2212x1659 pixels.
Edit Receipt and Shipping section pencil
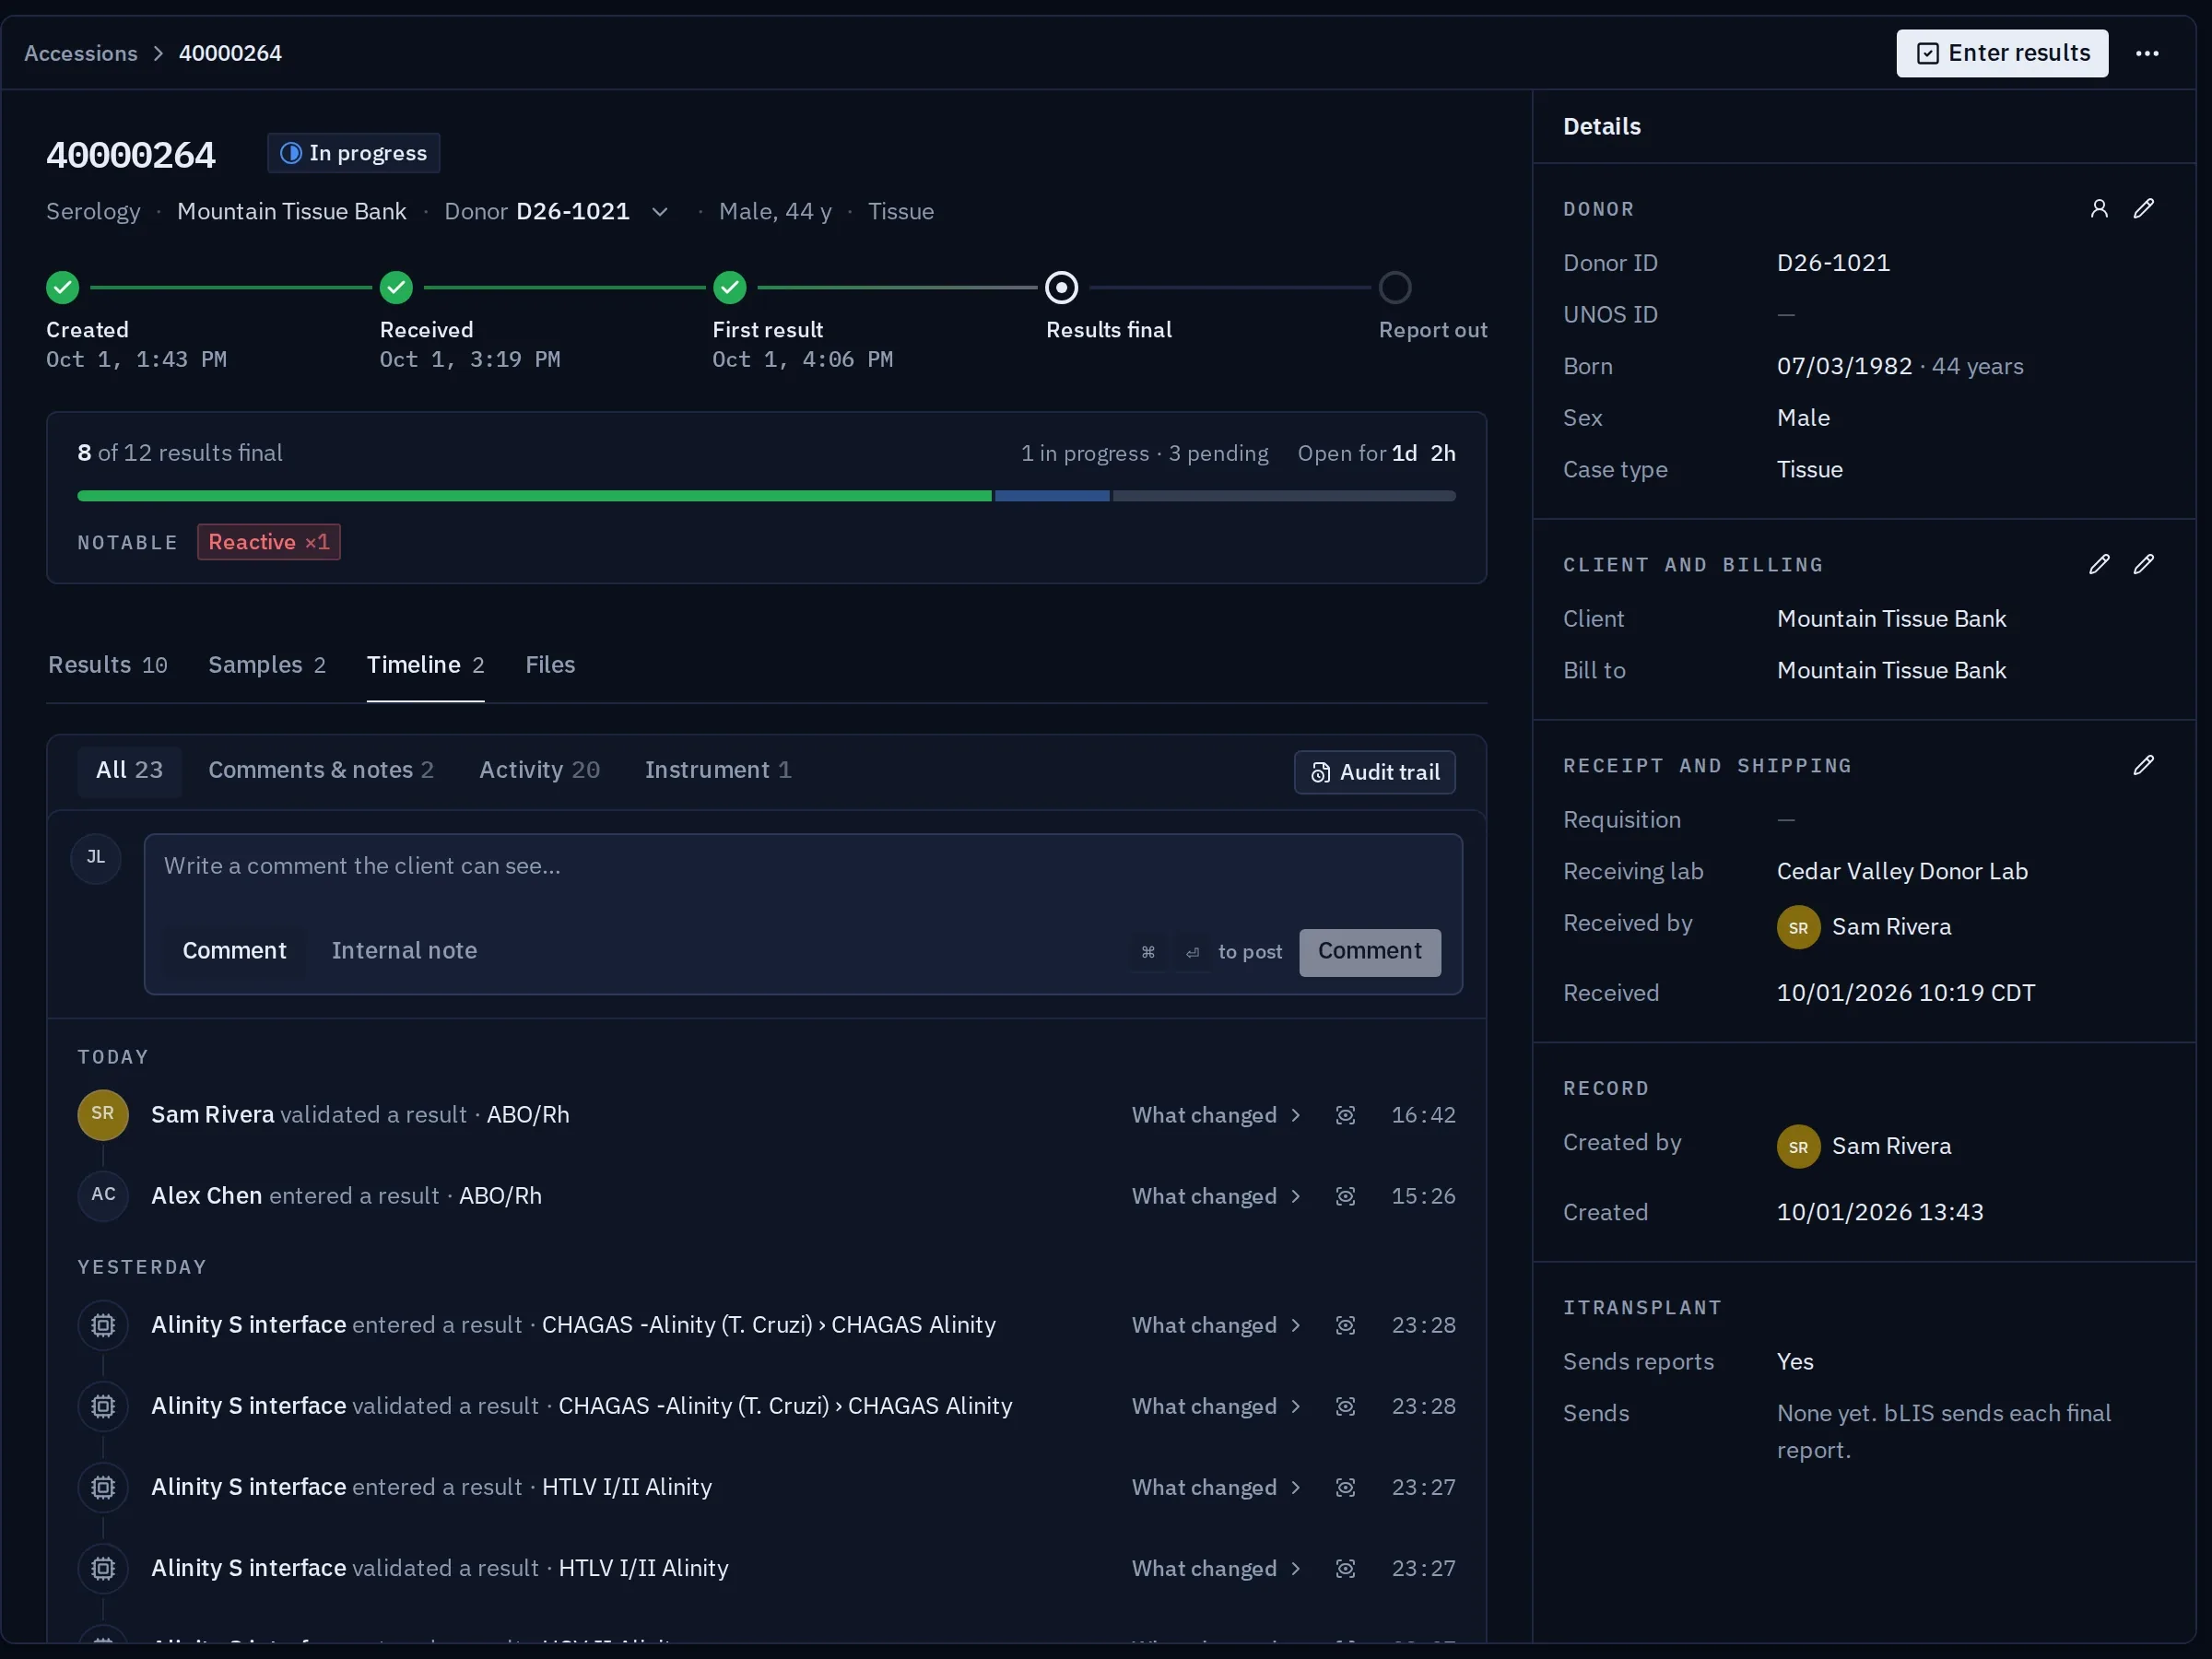point(2143,765)
